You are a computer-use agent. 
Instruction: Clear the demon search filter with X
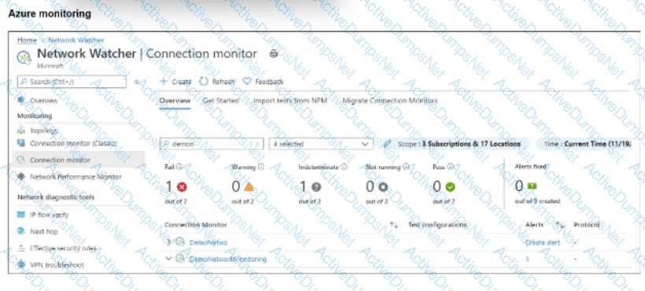[x=257, y=144]
